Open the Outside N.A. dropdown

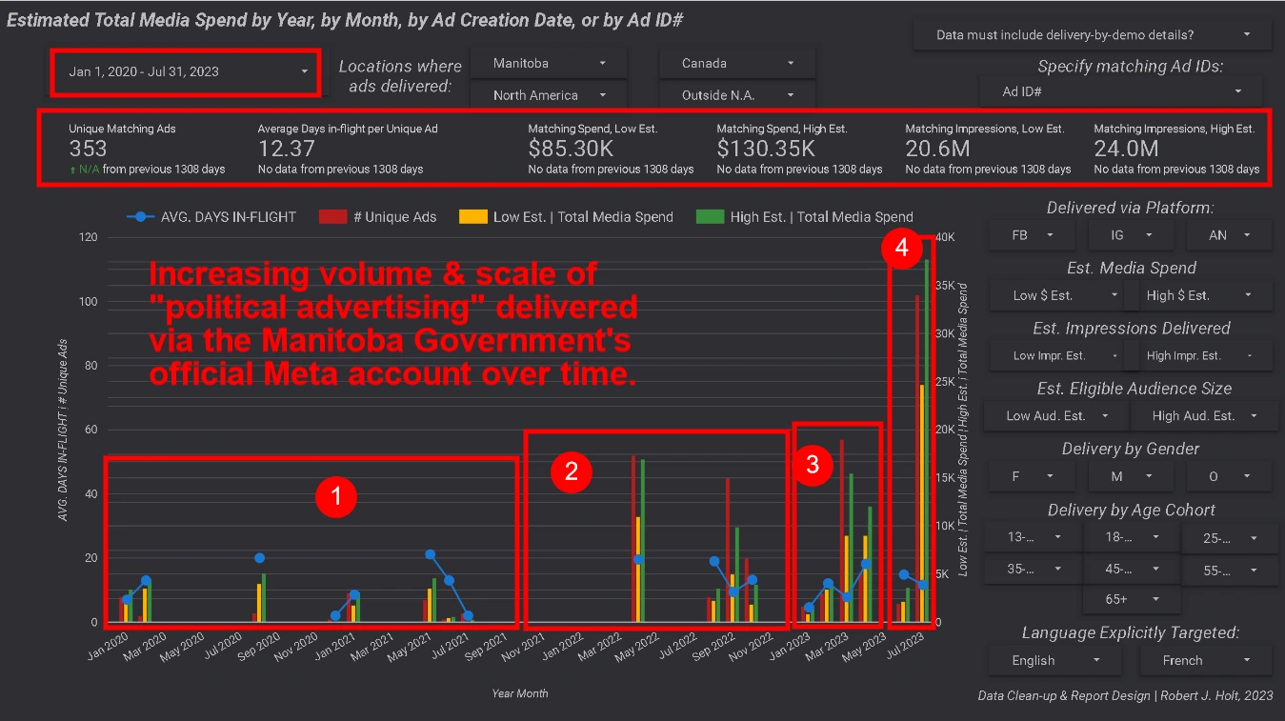pos(737,95)
